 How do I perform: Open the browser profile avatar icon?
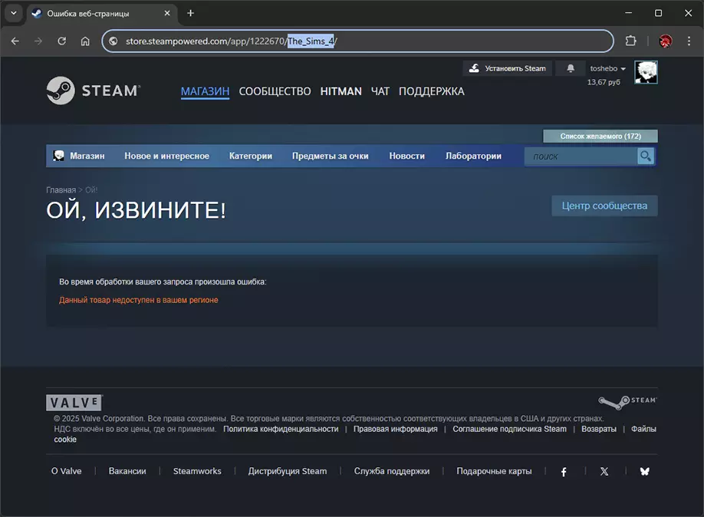pyautogui.click(x=666, y=41)
